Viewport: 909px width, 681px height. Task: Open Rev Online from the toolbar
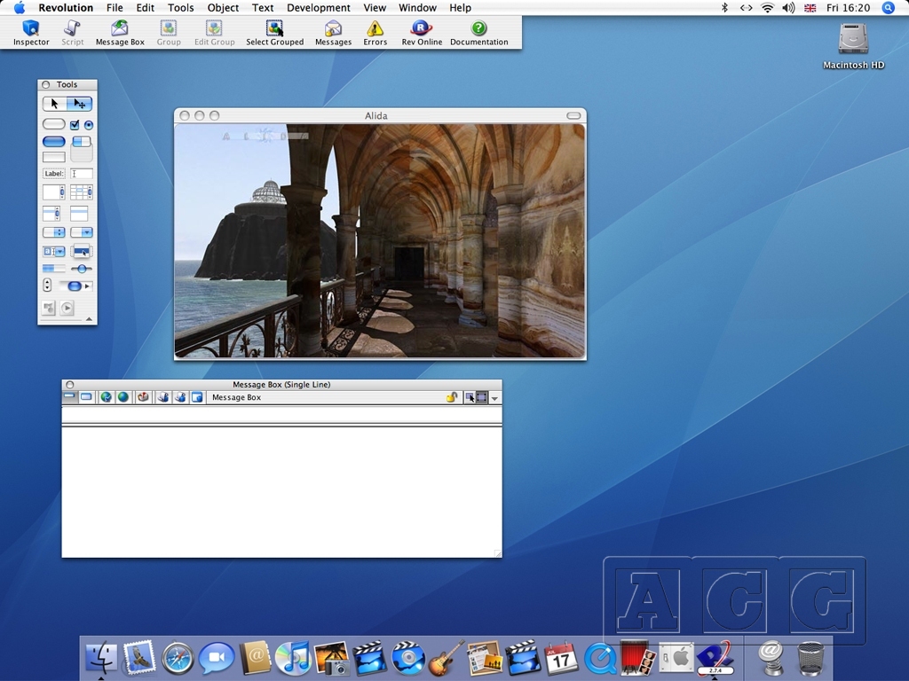pyautogui.click(x=422, y=33)
